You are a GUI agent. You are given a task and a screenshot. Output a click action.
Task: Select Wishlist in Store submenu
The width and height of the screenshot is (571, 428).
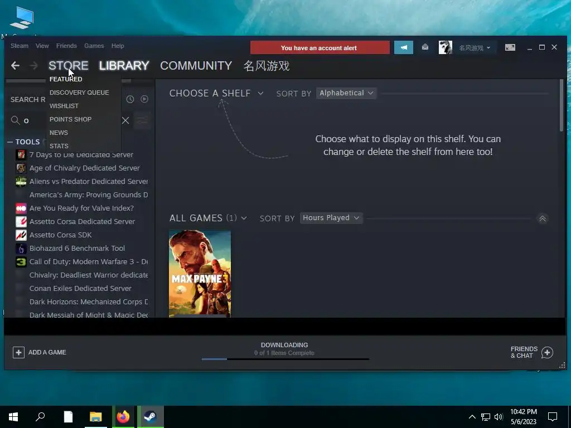pos(64,106)
